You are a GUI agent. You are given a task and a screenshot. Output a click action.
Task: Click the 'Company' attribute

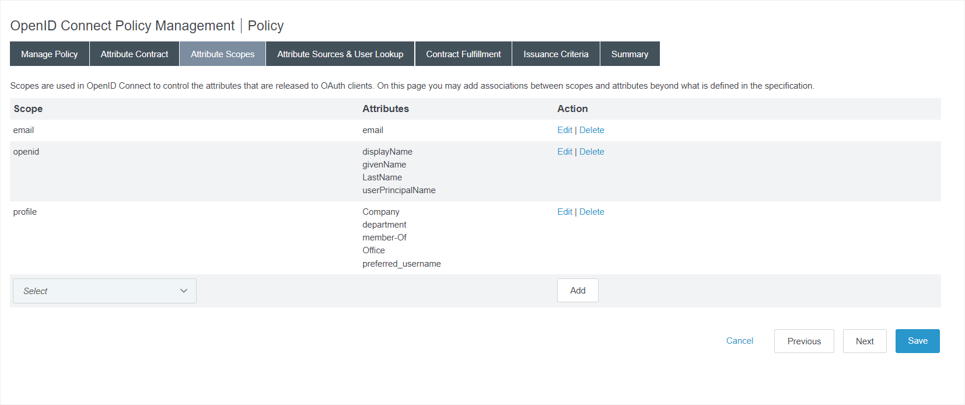tap(381, 212)
